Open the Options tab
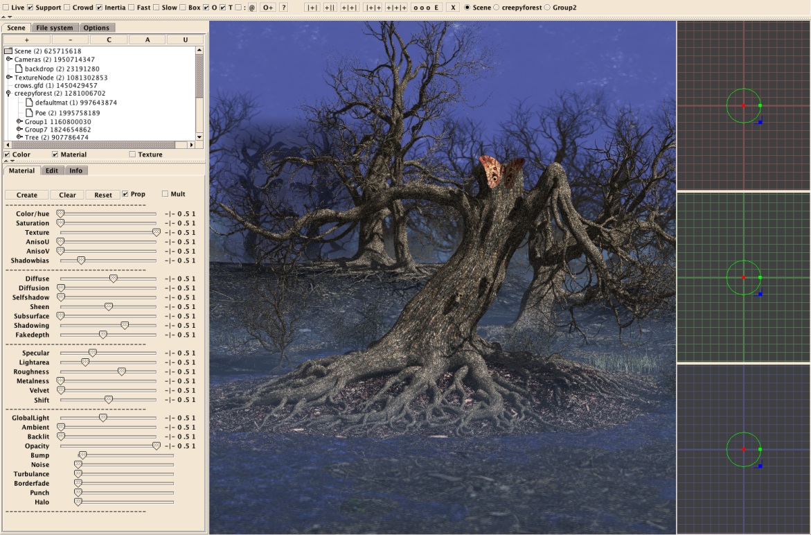This screenshot has height=535, width=811. (x=96, y=28)
